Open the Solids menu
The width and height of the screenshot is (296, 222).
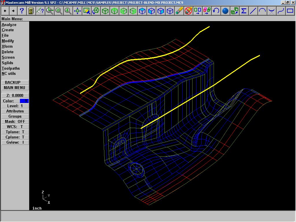point(8,63)
